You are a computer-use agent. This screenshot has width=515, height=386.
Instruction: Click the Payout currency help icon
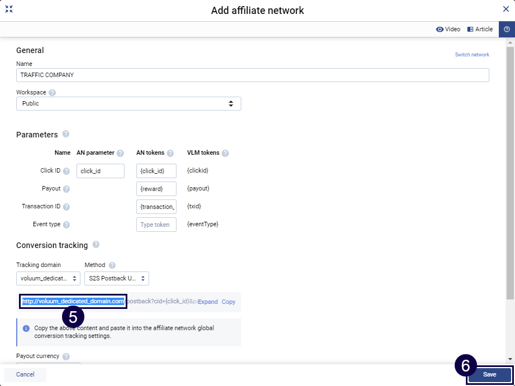point(66,356)
